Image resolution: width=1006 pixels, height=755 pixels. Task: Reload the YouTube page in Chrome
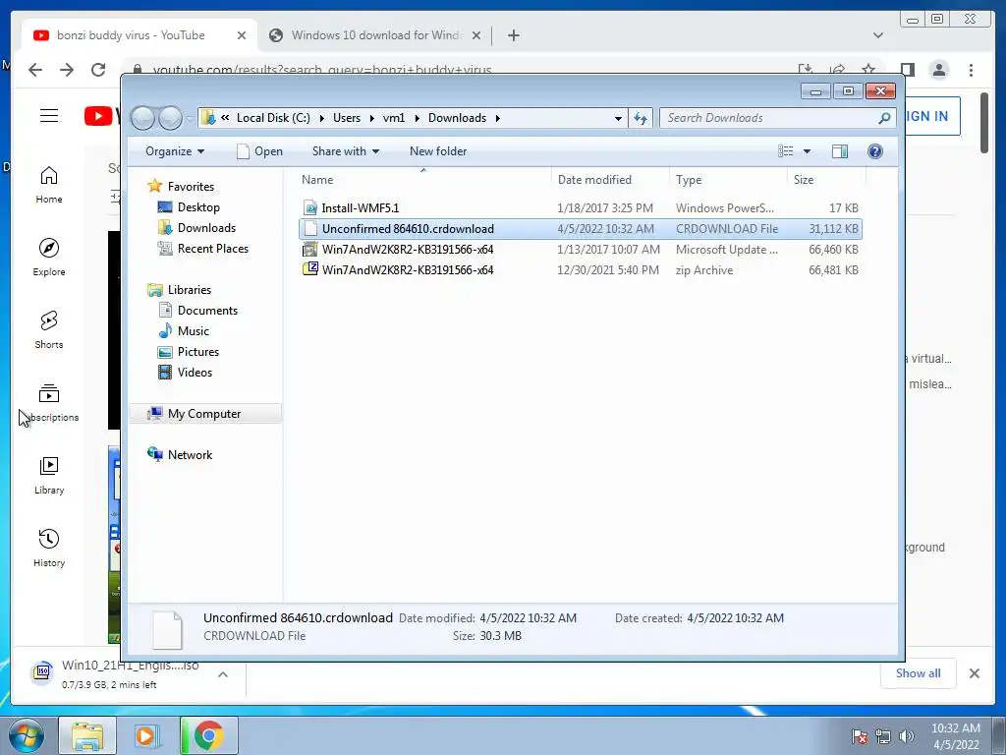(x=98, y=70)
